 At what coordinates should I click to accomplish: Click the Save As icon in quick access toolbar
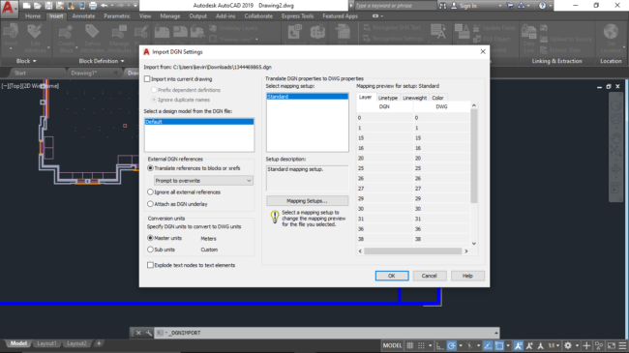(60, 6)
